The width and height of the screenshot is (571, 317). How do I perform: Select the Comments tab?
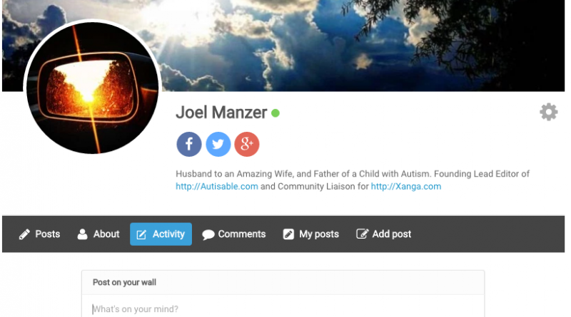tap(234, 234)
